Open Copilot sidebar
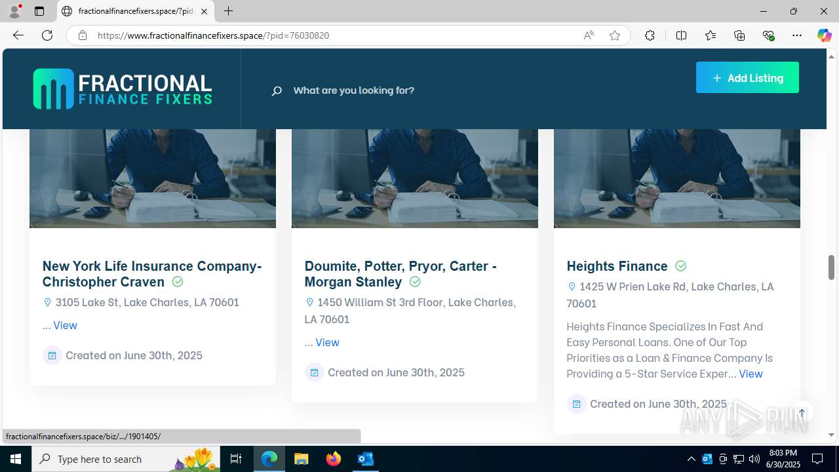839x472 pixels. tap(824, 35)
